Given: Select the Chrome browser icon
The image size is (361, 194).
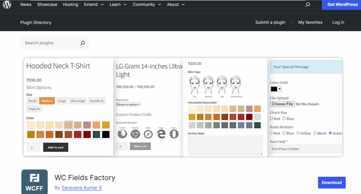Looking at the screenshot, I should (135, 134).
